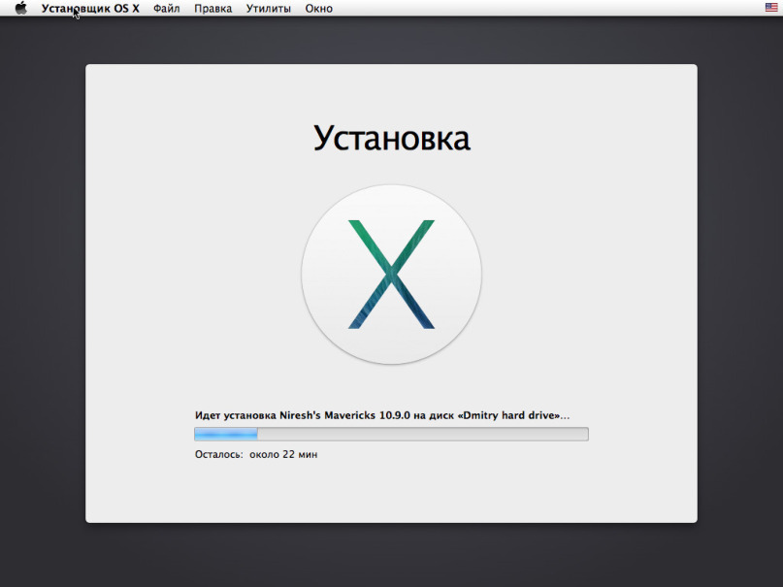Click the Установка heading
783x587 pixels.
[392, 139]
